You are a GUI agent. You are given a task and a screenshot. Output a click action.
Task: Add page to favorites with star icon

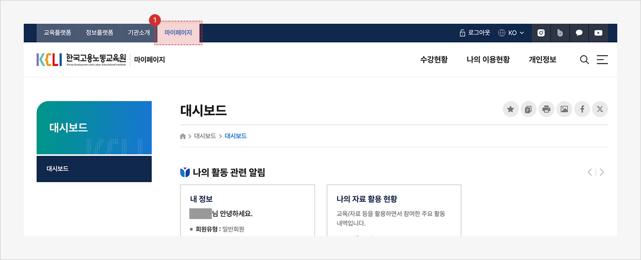point(510,109)
